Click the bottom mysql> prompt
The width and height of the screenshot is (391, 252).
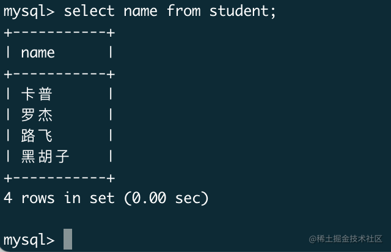29,240
